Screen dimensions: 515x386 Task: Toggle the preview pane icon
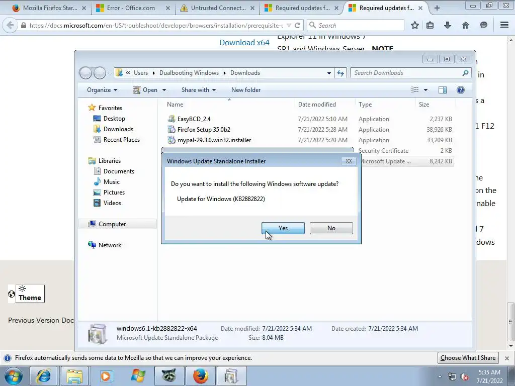pyautogui.click(x=443, y=90)
